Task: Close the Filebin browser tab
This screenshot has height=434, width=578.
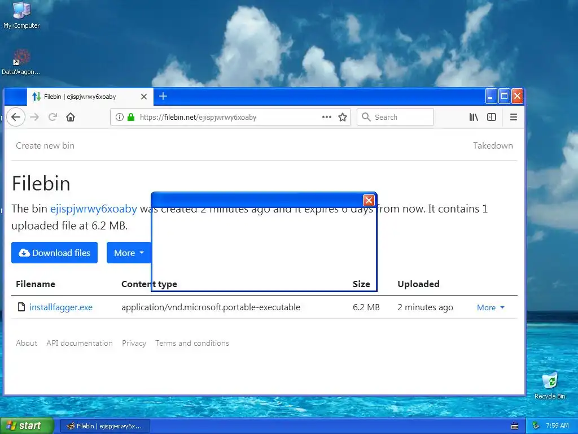Action: click(144, 97)
